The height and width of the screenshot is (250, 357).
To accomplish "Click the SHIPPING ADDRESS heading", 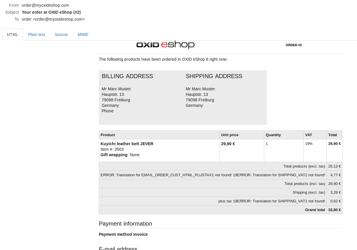I will [x=214, y=76].
